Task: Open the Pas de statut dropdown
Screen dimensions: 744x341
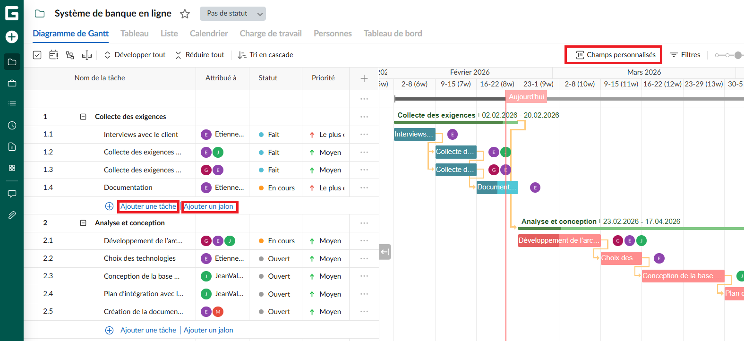Action: click(232, 14)
